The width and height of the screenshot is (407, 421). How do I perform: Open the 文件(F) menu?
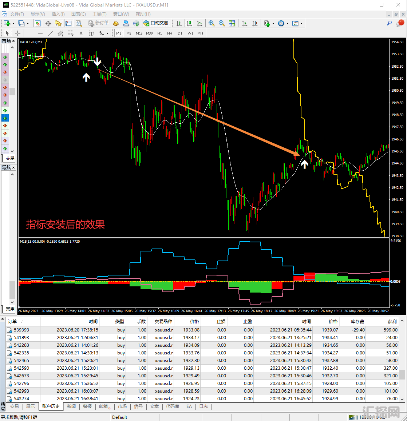pyautogui.click(x=17, y=14)
